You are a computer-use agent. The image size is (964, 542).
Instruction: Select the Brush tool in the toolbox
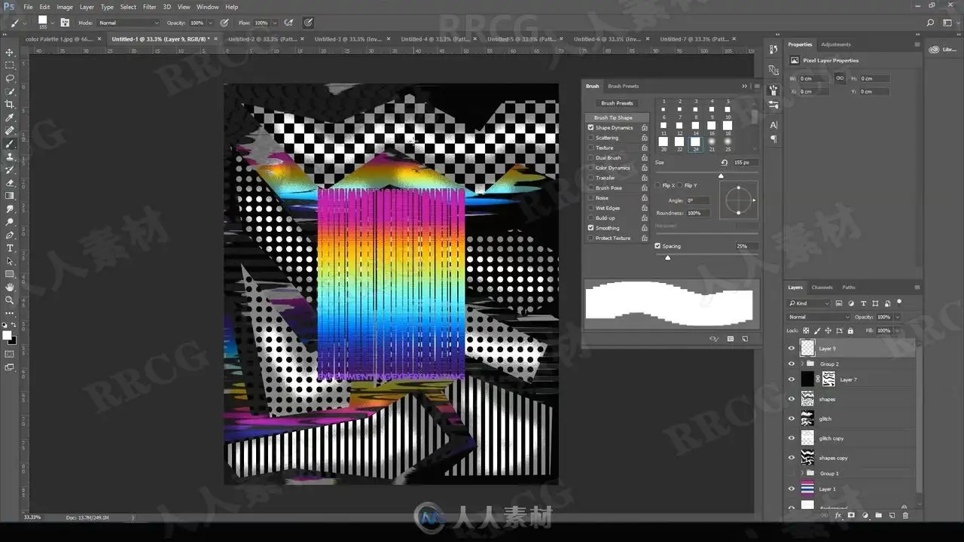(x=10, y=144)
